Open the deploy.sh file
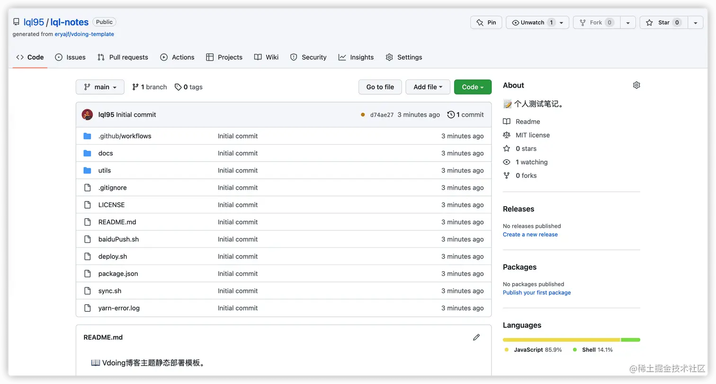 click(x=113, y=256)
